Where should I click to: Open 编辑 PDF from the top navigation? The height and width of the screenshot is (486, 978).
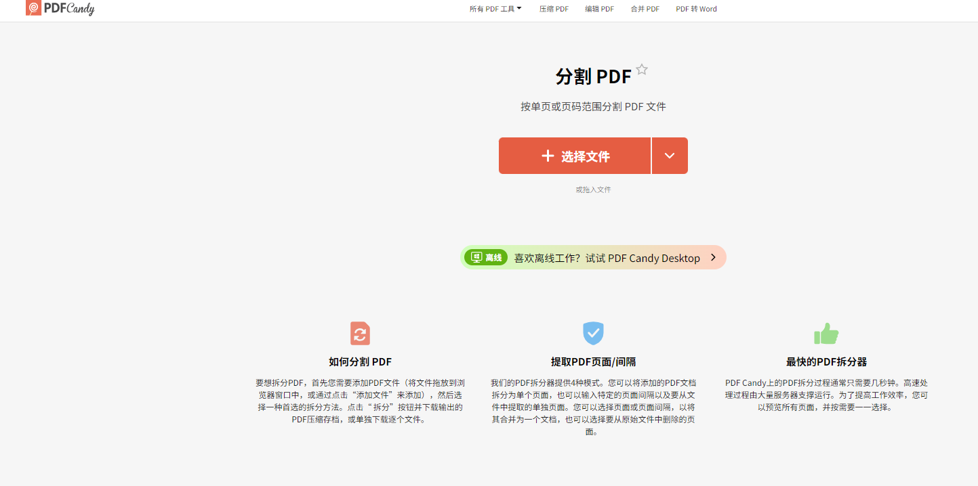(599, 9)
